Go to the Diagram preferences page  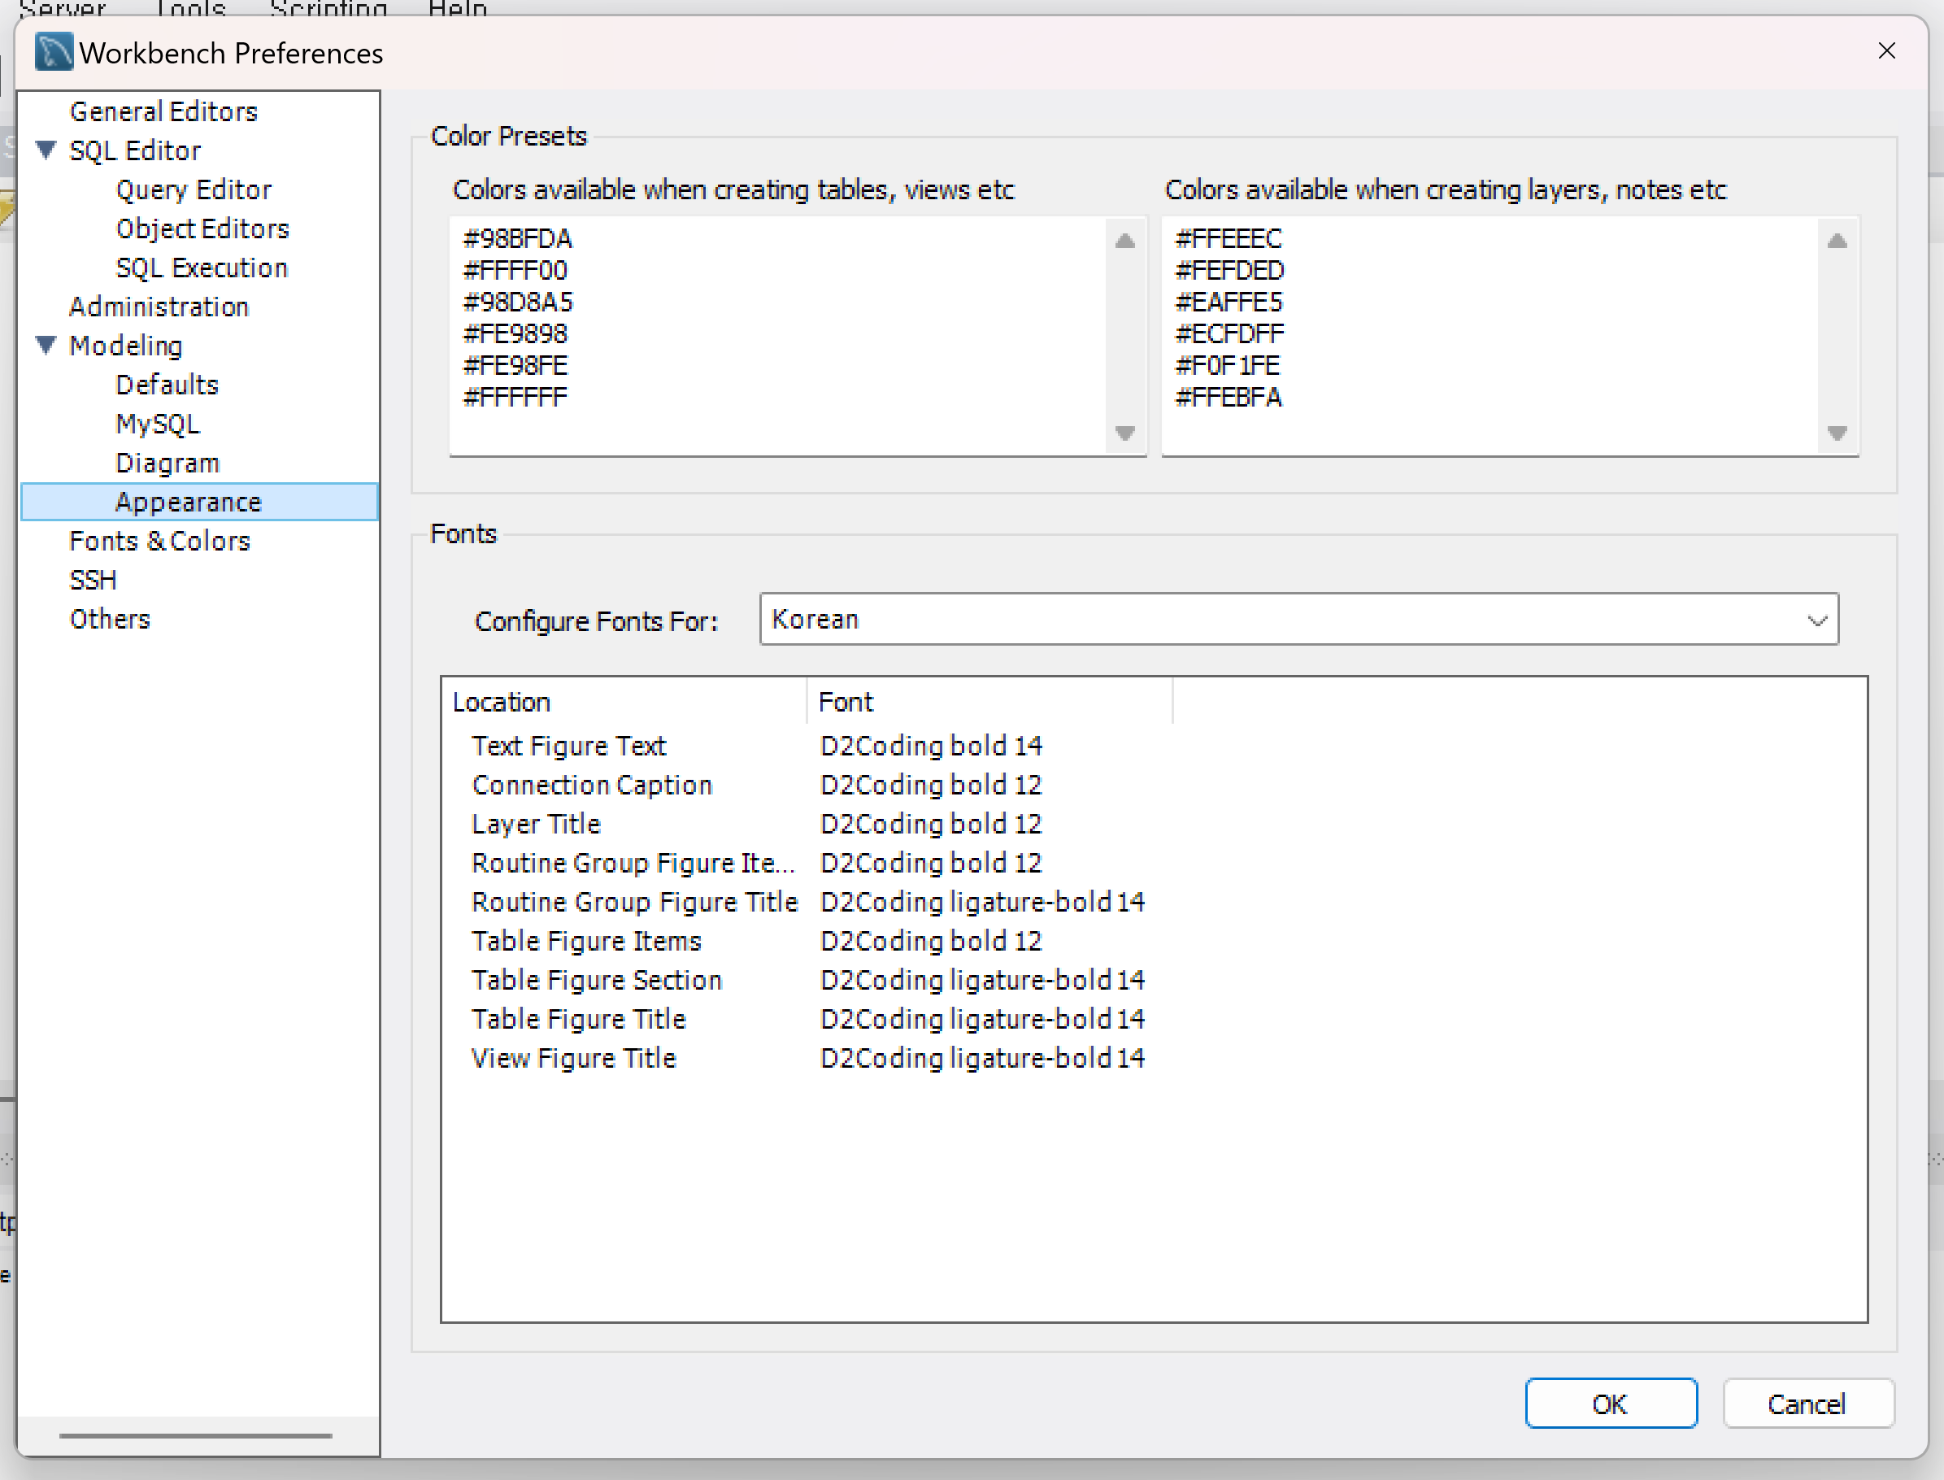click(167, 463)
